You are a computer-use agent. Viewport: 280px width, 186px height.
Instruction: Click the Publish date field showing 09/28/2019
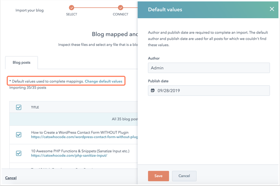[209, 91]
